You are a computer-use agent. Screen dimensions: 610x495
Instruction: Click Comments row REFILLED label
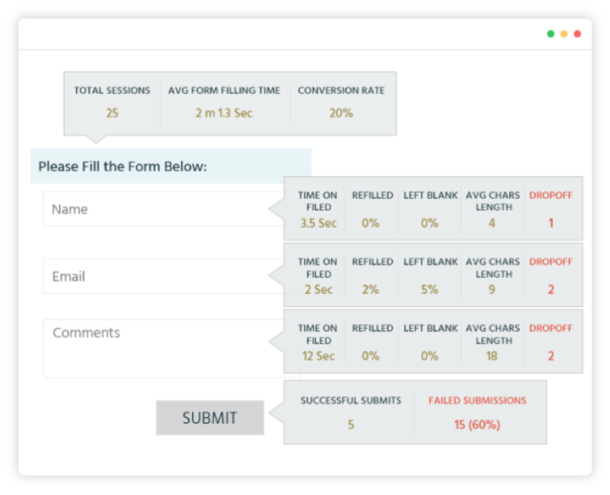pos(373,328)
